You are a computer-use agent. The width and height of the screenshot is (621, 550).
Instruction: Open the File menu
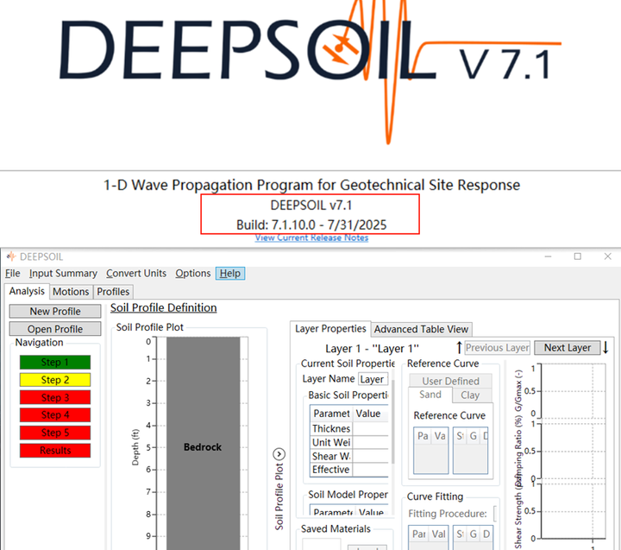[x=13, y=273]
